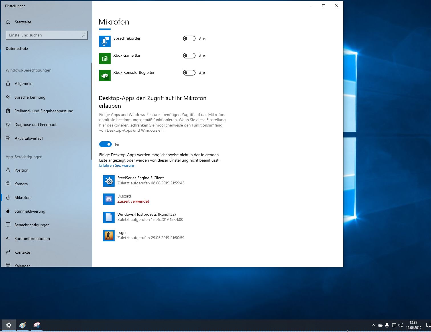Click the 'csgo' entry text
The image size is (431, 332).
pos(121,233)
